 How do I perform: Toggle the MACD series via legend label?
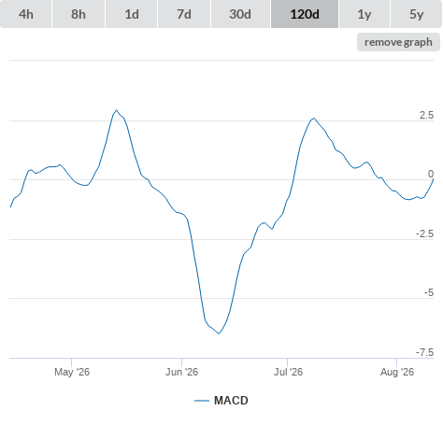pos(231,401)
